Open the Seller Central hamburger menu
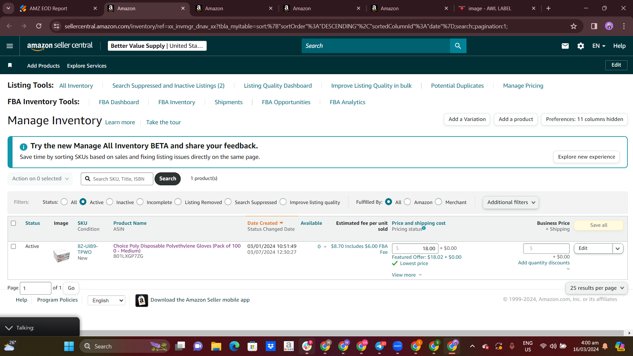This screenshot has height=356, width=633. point(10,46)
